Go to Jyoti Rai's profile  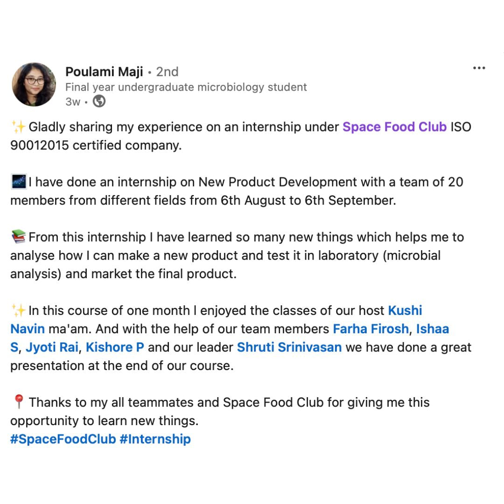[x=52, y=347]
